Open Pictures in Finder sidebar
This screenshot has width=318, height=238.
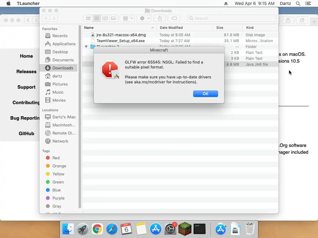tap(57, 84)
